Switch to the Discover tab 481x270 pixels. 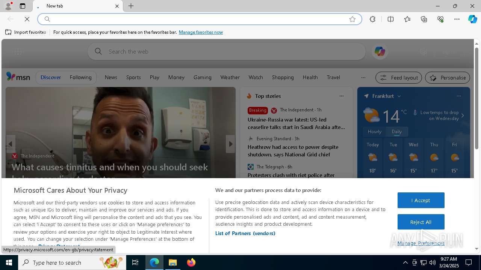coord(51,77)
